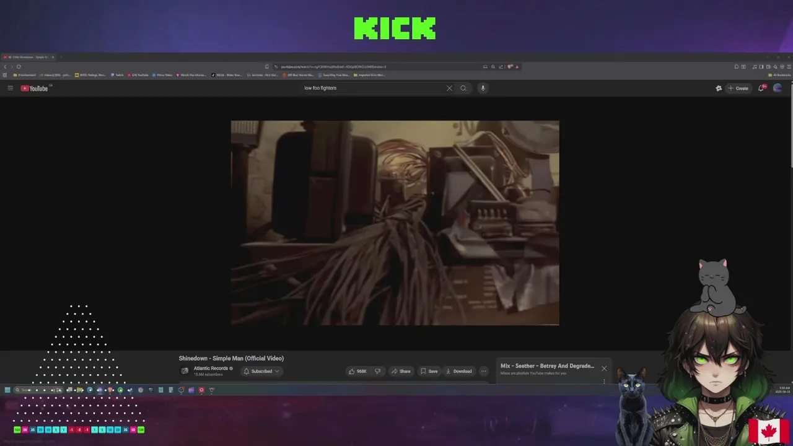Screen dimensions: 793x446
Task: Open the Create menu on YouTube
Action: click(x=738, y=88)
